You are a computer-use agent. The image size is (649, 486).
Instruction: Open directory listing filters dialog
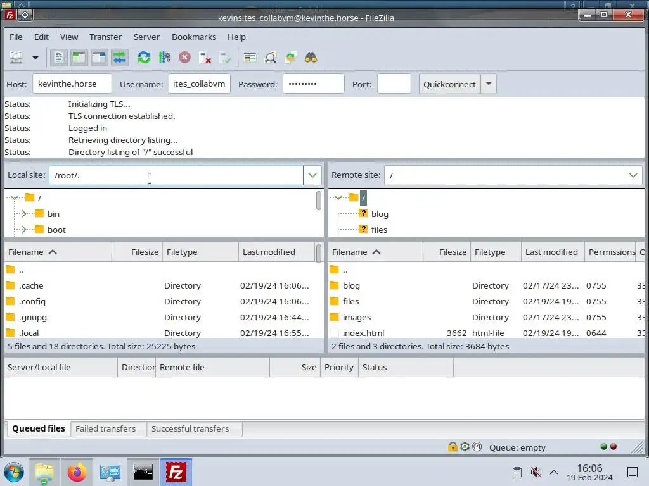coord(250,58)
